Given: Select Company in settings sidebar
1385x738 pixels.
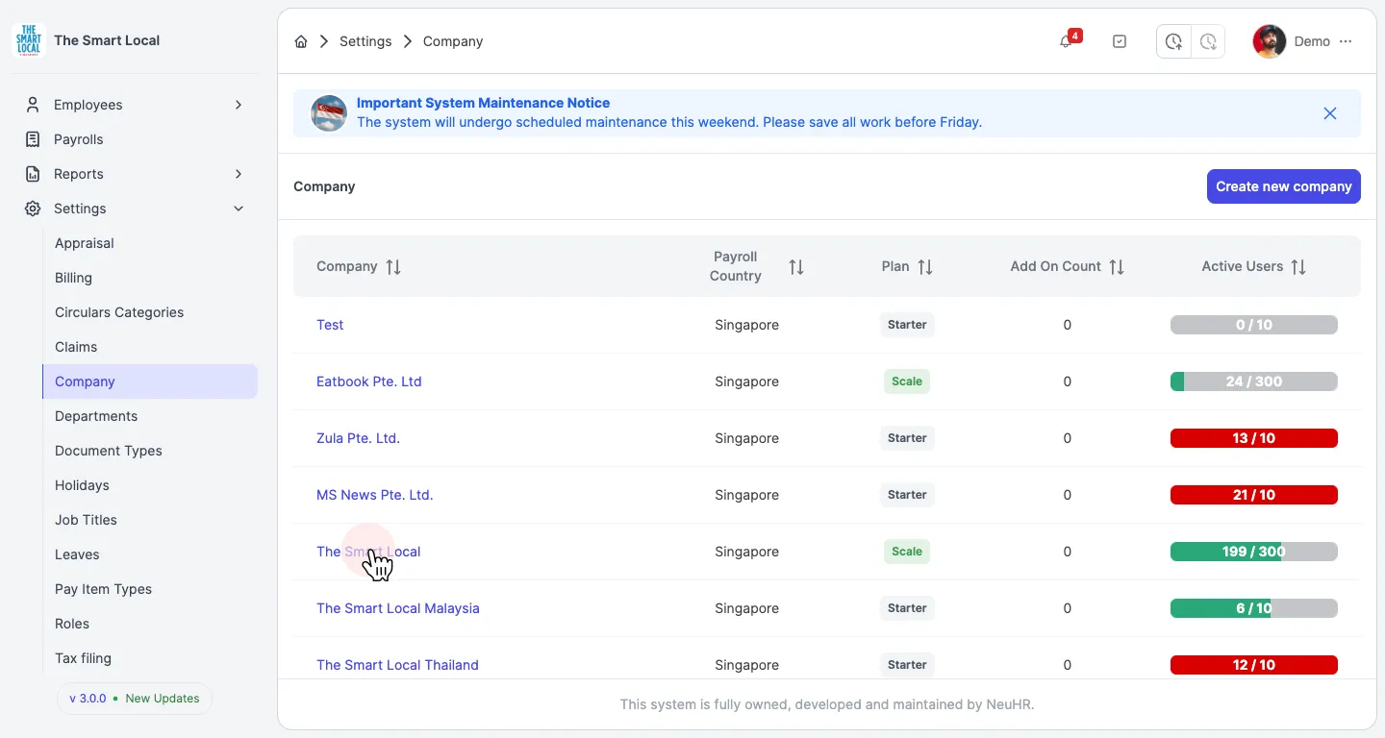Looking at the screenshot, I should click(150, 381).
